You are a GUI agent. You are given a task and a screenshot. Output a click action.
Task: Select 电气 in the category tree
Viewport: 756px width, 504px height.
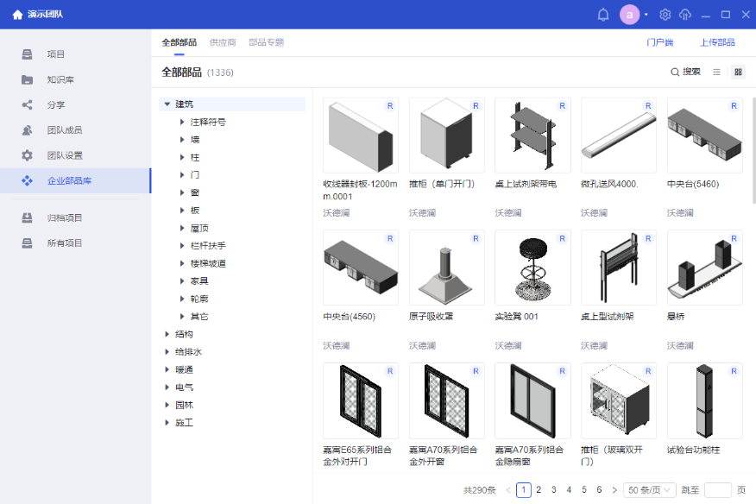tap(184, 387)
